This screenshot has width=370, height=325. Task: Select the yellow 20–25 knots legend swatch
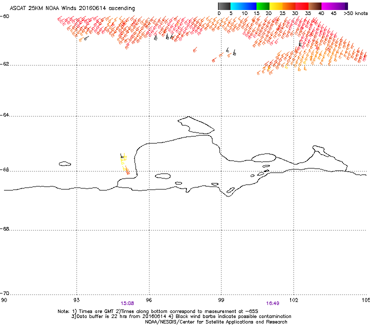[x=276, y=6]
